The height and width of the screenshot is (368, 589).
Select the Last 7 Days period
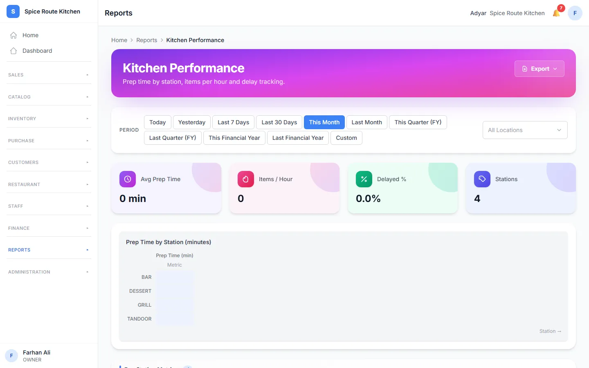[x=233, y=122]
